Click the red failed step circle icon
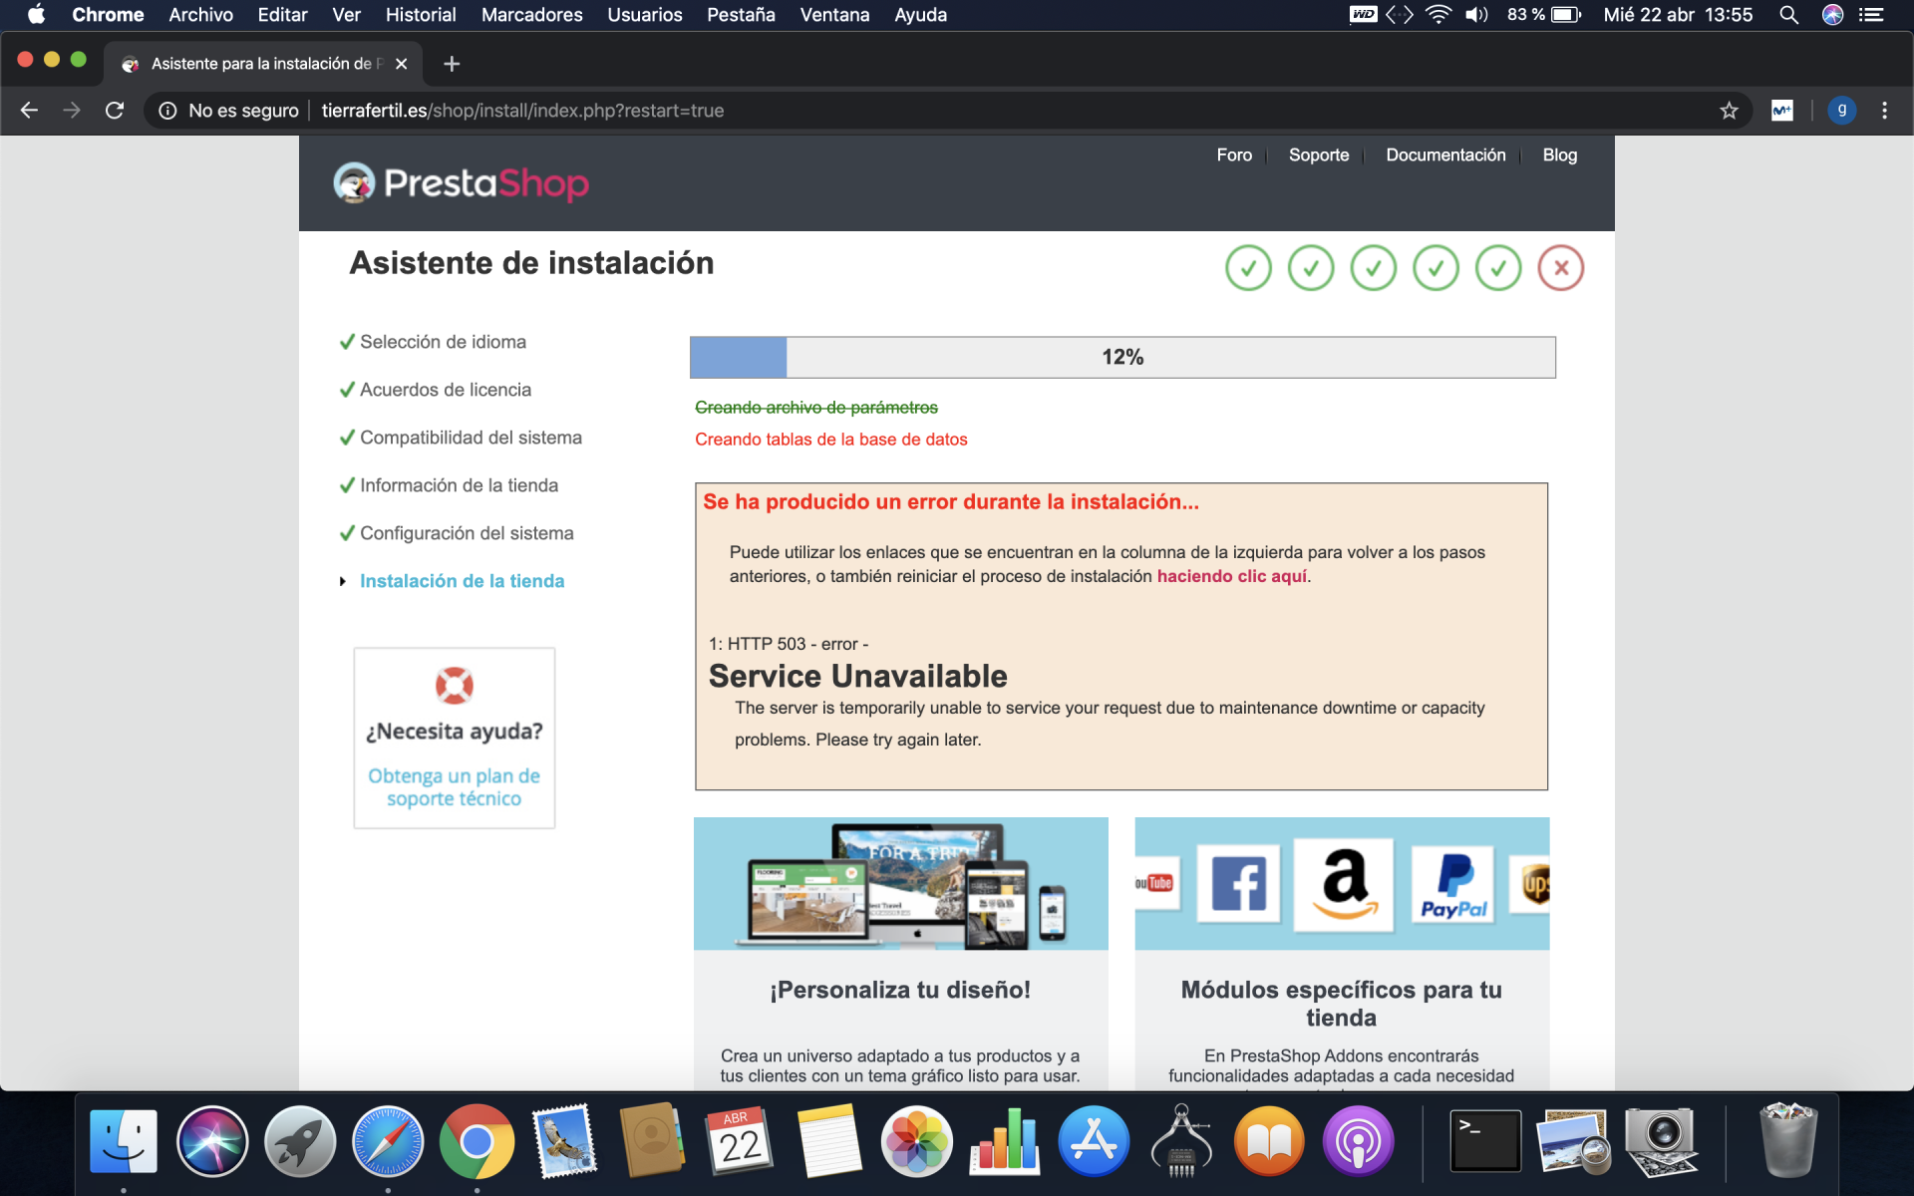This screenshot has height=1196, width=1914. (x=1560, y=268)
